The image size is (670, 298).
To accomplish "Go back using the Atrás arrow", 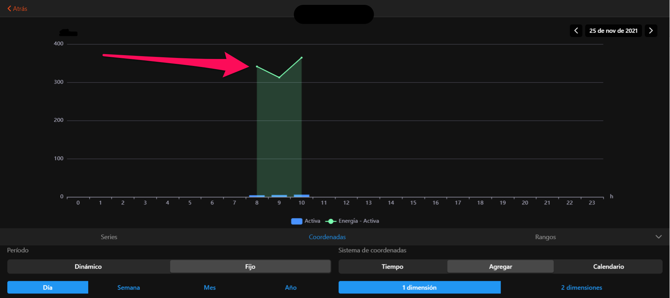I will [17, 9].
